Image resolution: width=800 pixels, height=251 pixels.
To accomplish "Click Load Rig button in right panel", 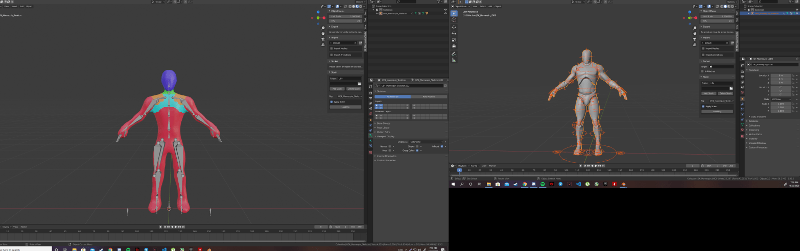I will (x=717, y=111).
